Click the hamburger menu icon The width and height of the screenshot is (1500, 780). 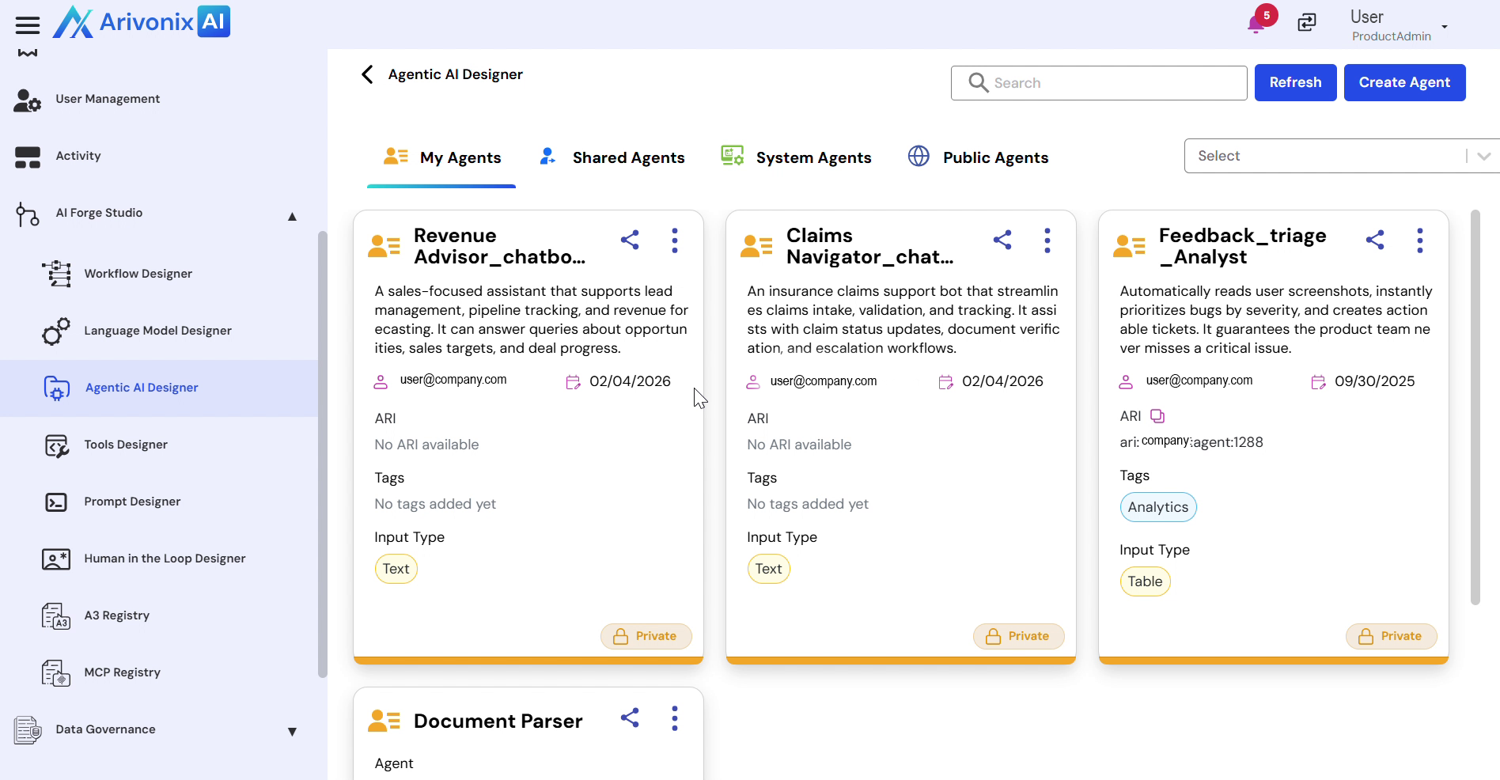point(28,25)
